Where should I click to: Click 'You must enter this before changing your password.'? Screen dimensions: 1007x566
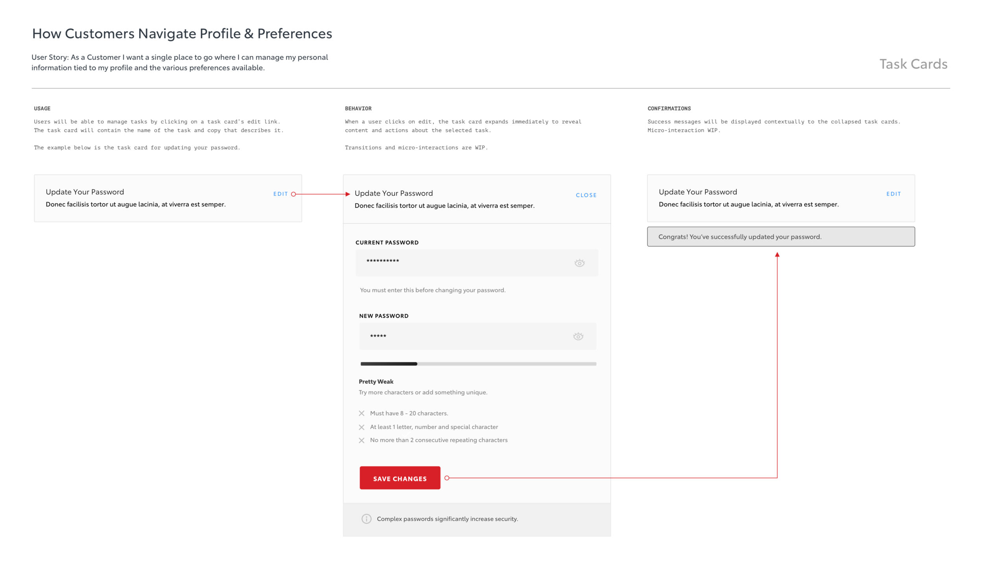[433, 290]
